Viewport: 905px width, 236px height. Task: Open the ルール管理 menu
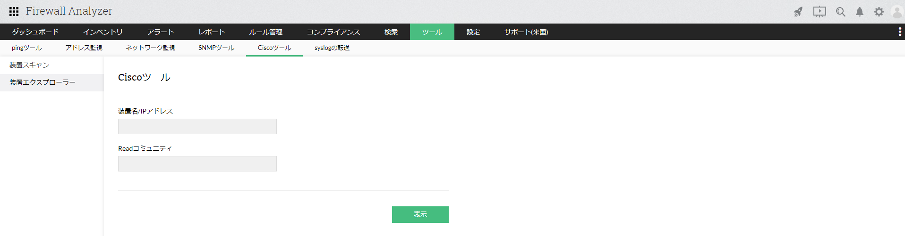(x=266, y=32)
